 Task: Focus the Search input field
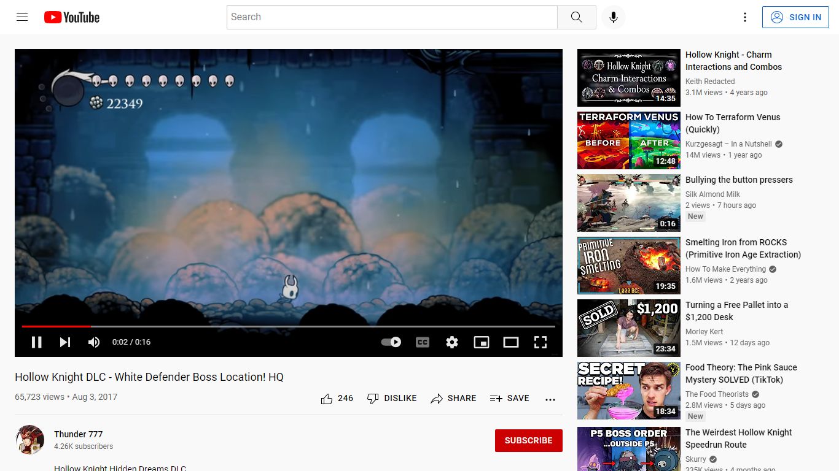click(392, 17)
